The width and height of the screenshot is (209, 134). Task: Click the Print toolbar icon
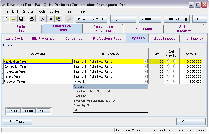tap(32, 19)
